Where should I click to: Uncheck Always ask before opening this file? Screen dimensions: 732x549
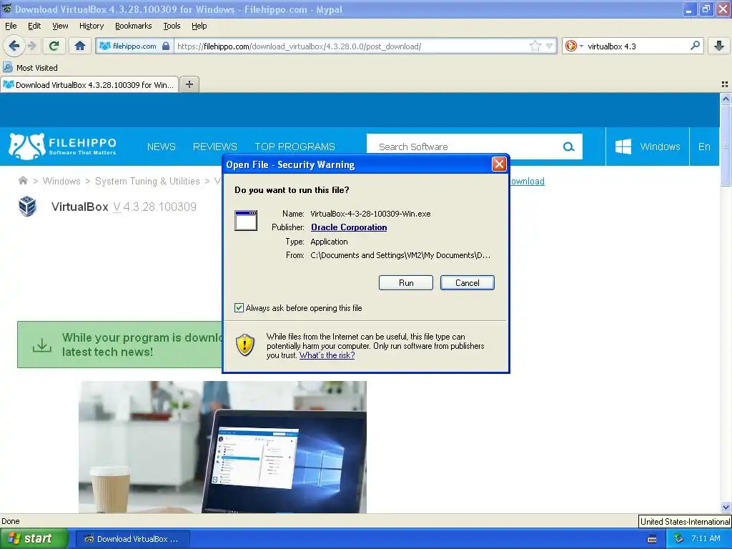239,308
